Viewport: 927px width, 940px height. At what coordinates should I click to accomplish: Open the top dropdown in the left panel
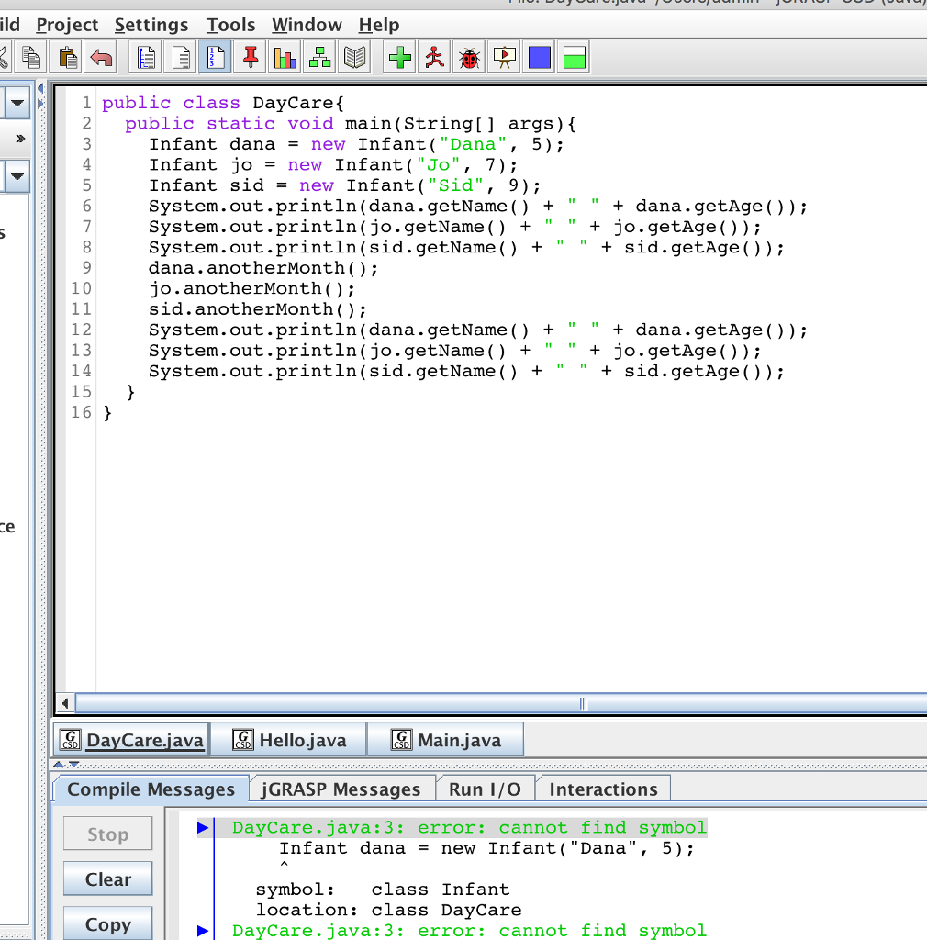pos(17,103)
